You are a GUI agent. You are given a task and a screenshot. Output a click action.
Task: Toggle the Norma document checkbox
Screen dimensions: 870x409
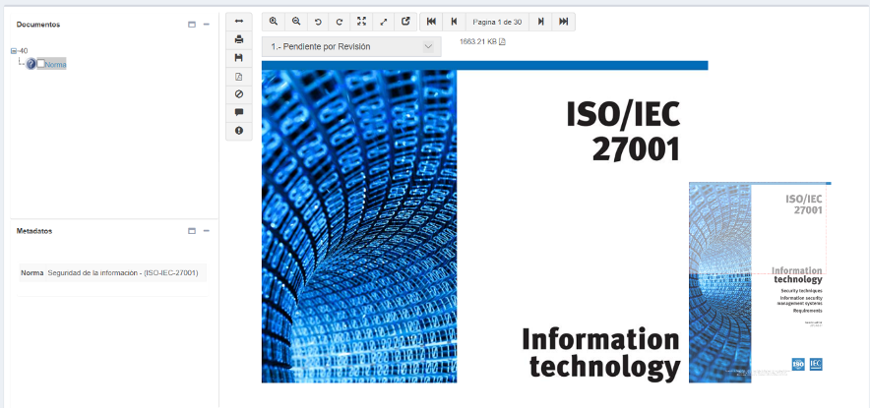point(40,64)
